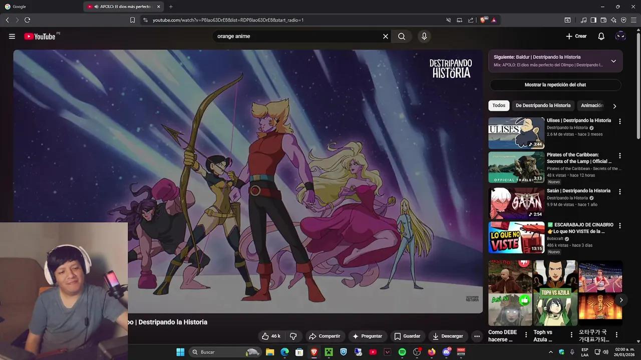Dislike the video
The image size is (641, 360).
point(293,336)
